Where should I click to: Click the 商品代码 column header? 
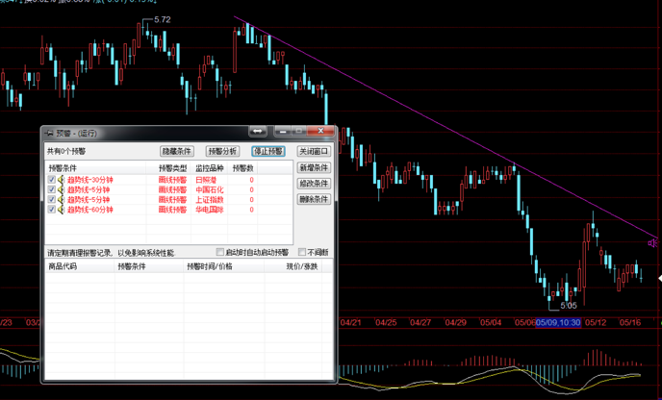(x=63, y=265)
